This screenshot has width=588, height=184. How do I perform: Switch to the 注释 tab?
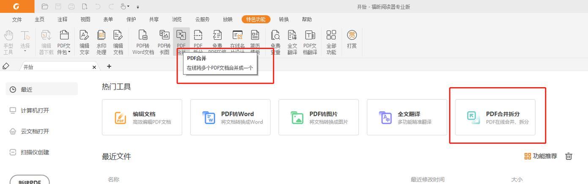tap(63, 19)
